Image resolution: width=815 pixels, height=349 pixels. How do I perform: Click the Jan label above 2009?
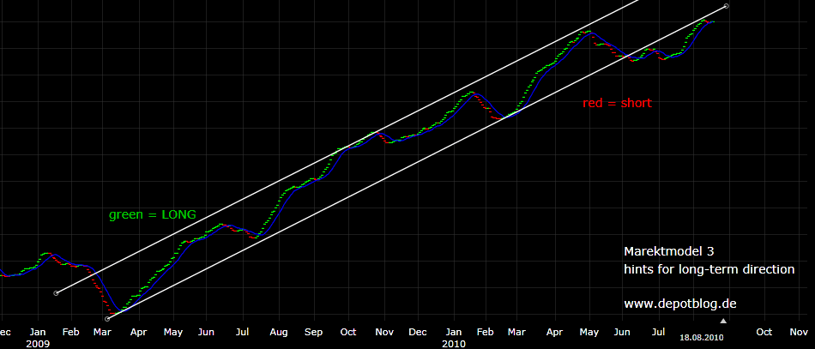(x=38, y=331)
